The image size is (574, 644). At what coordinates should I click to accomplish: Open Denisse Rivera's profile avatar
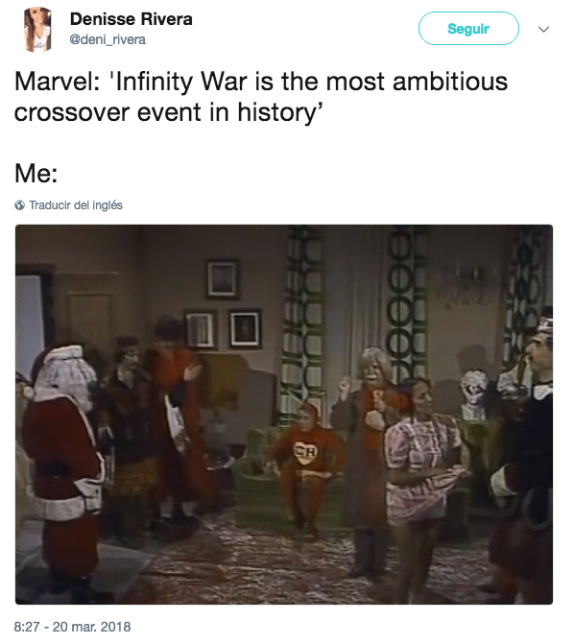[37, 30]
